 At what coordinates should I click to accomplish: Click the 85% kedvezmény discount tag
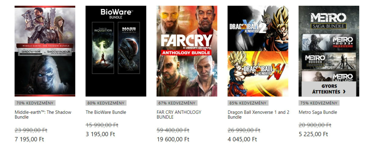(248, 103)
